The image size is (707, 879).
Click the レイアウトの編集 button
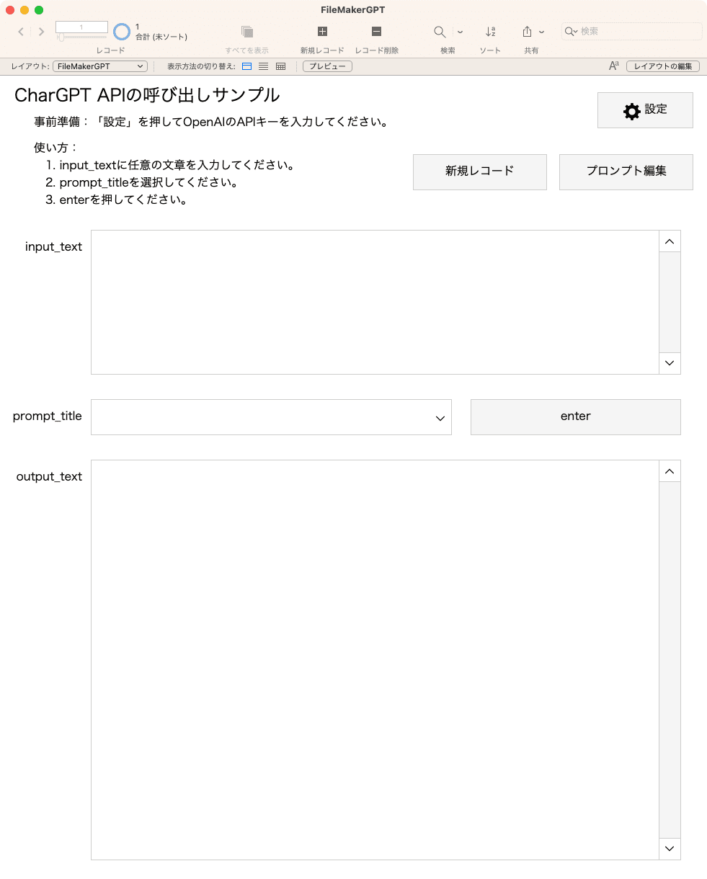click(x=663, y=66)
